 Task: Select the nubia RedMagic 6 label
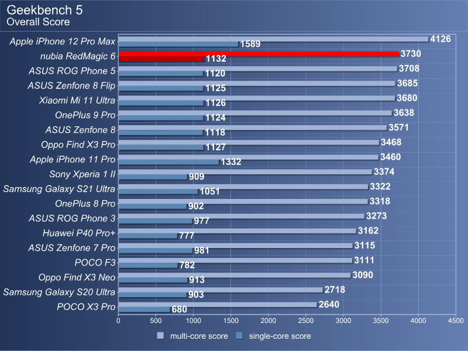[x=78, y=56]
